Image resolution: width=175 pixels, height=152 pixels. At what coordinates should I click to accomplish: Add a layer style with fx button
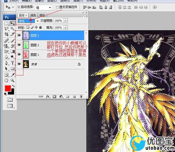pos(48,97)
